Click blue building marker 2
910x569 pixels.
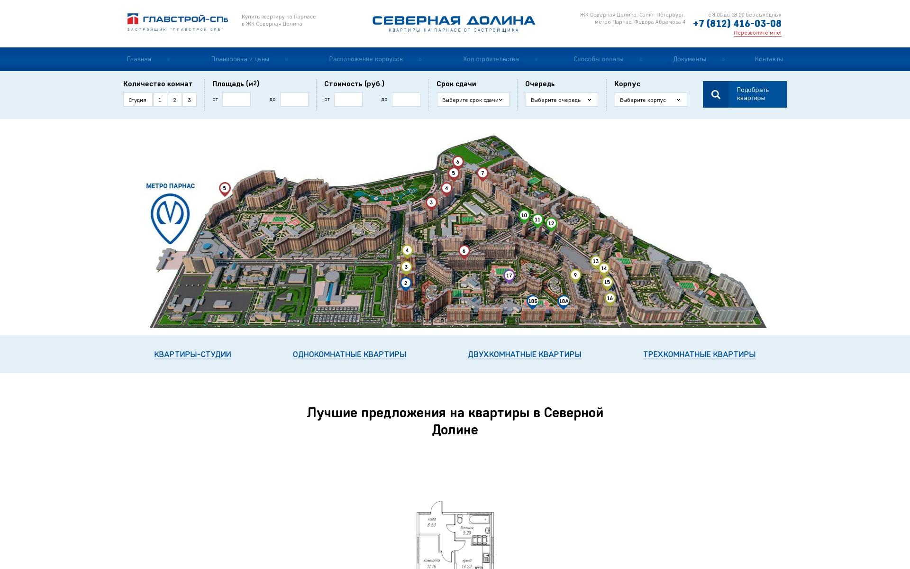pyautogui.click(x=405, y=284)
